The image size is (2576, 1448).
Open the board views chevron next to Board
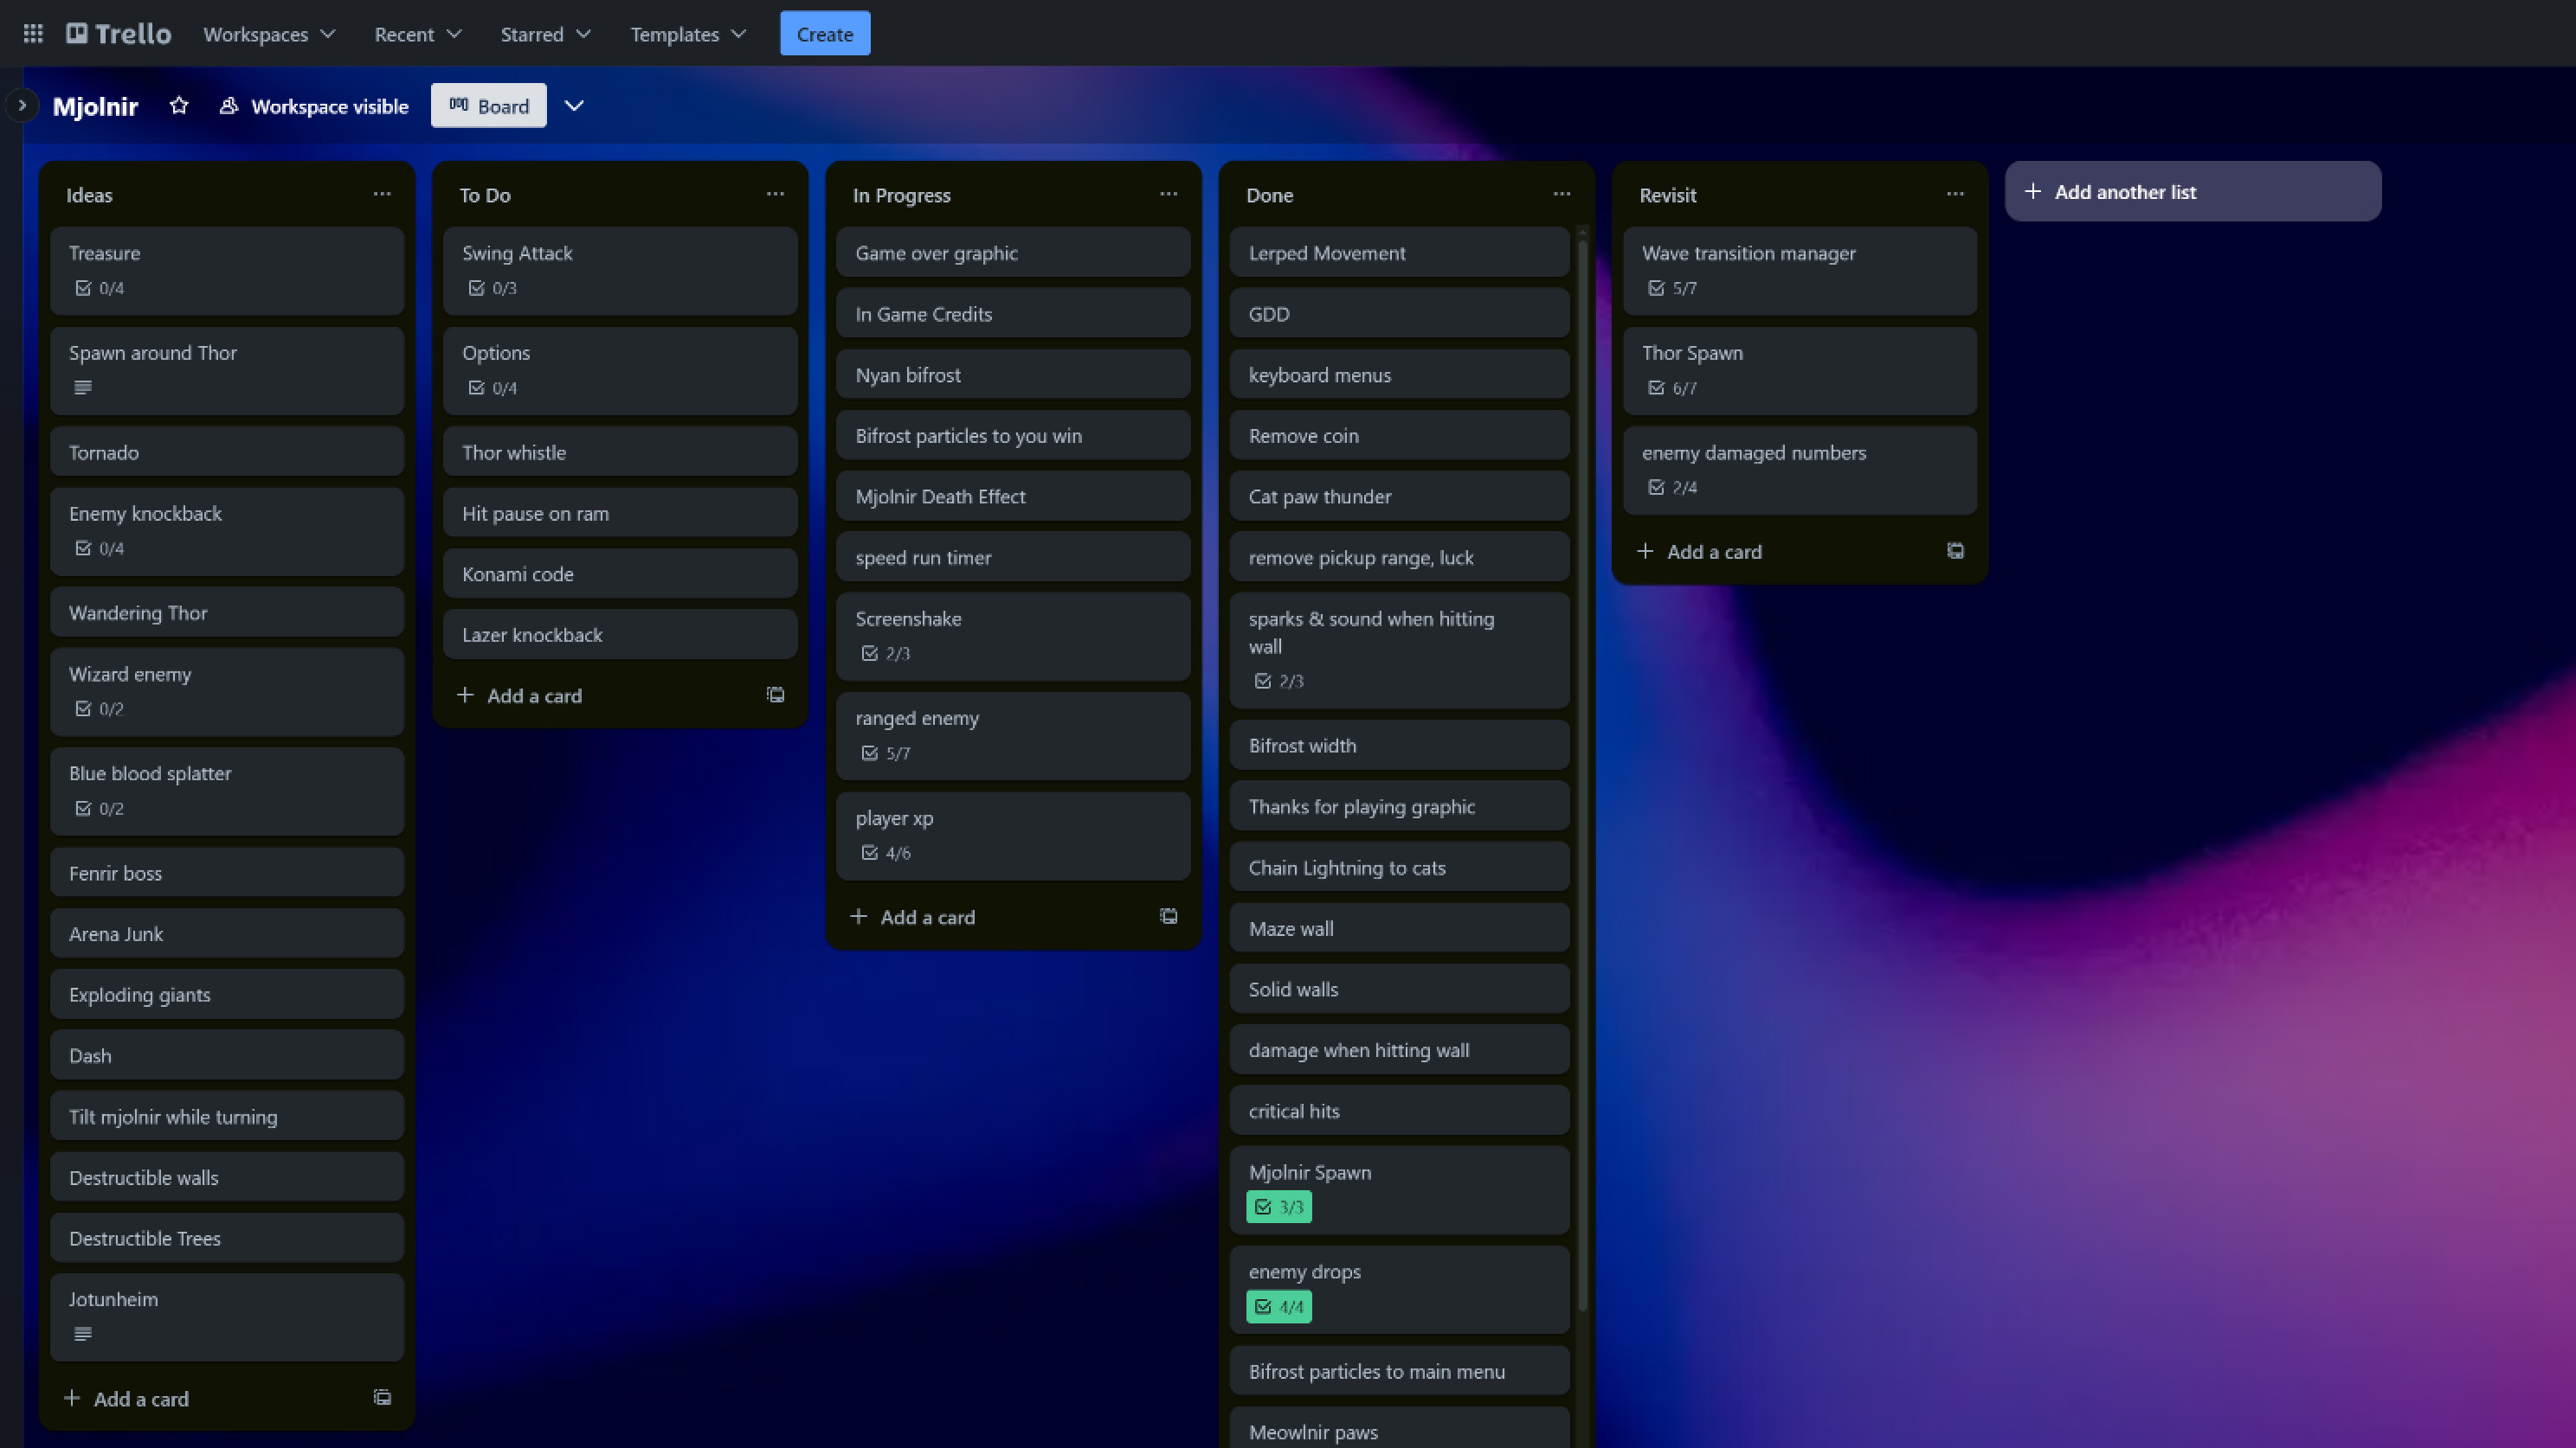[574, 106]
